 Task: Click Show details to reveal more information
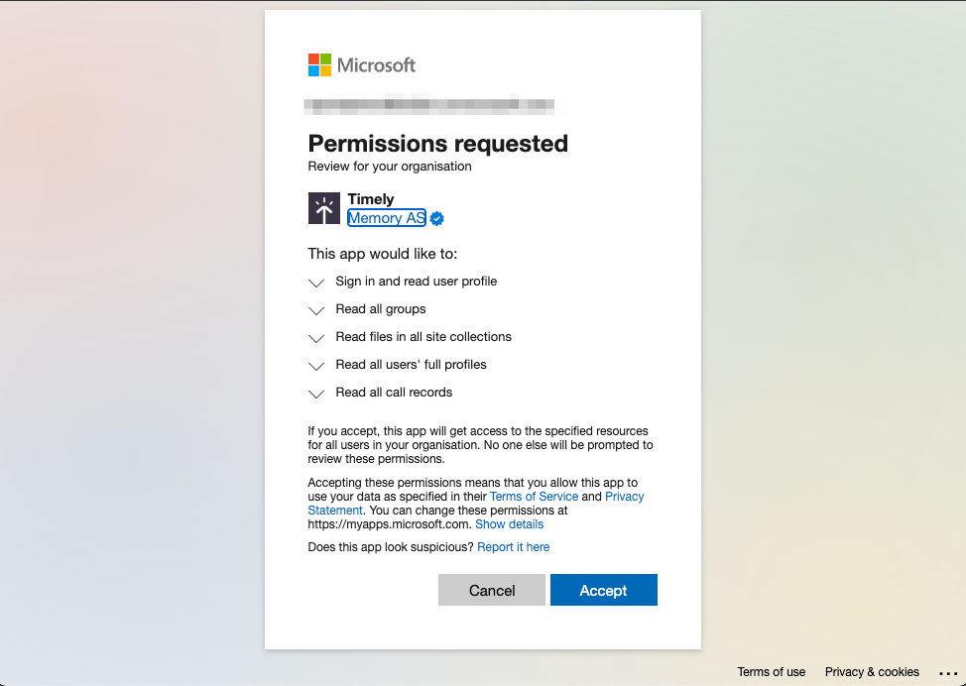pyautogui.click(x=509, y=524)
